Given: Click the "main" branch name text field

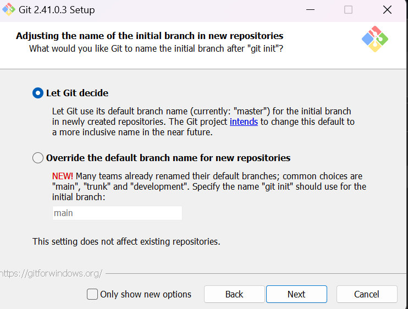Looking at the screenshot, I should [117, 213].
